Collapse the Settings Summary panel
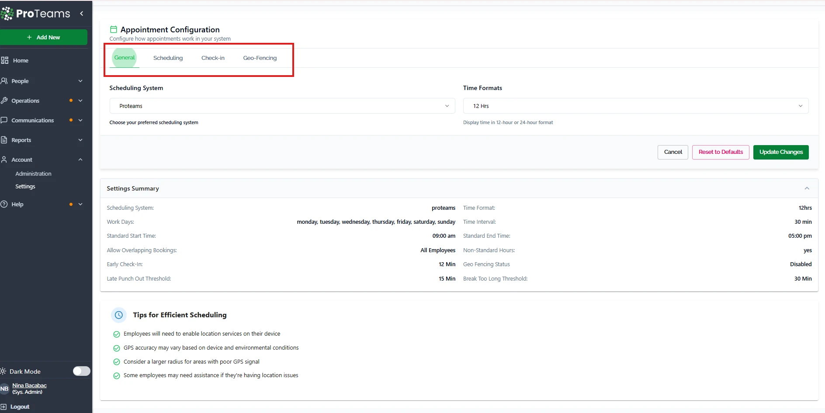825x413 pixels. point(807,188)
